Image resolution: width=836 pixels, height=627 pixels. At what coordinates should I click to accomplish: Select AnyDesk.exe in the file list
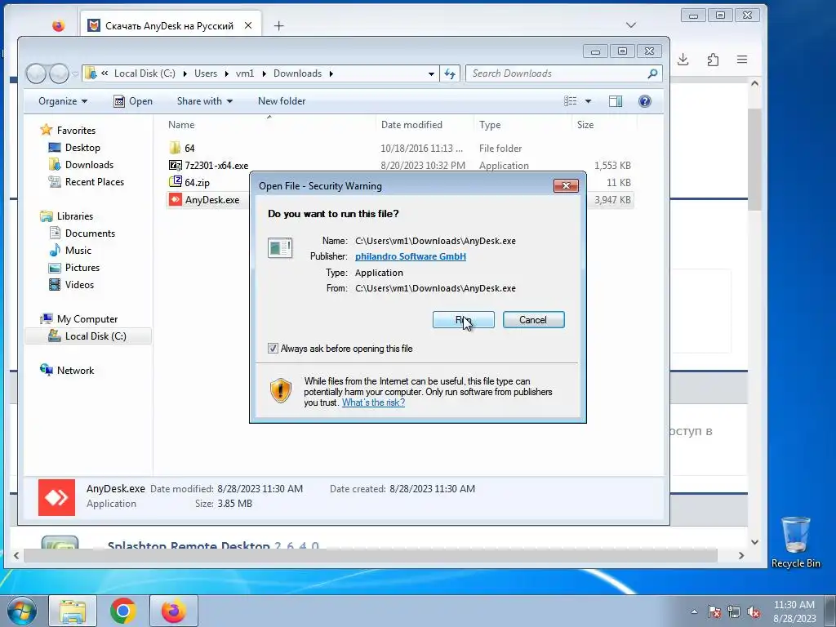click(211, 200)
